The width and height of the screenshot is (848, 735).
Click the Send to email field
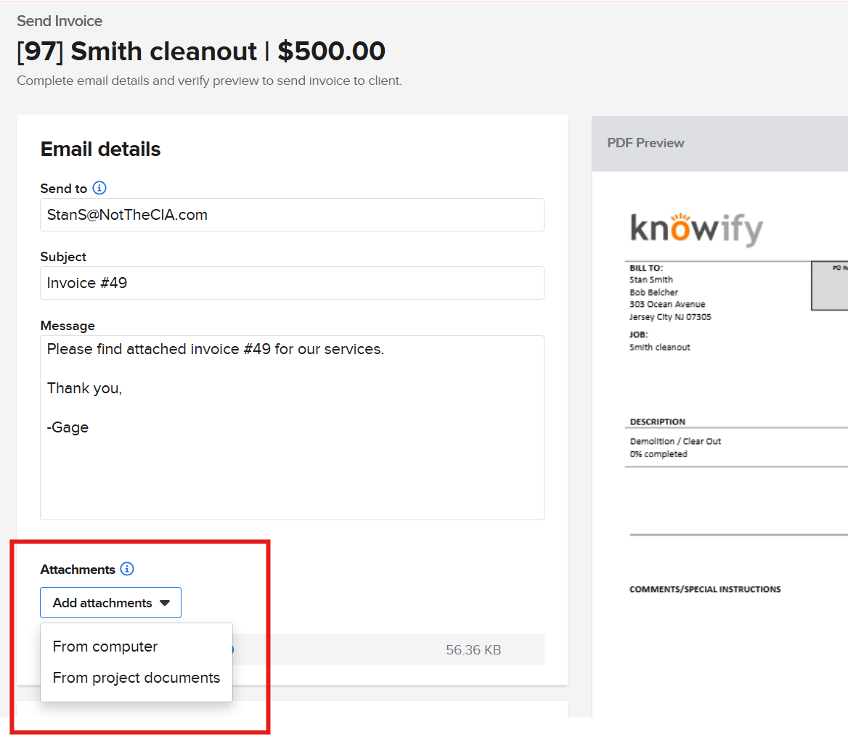(292, 215)
